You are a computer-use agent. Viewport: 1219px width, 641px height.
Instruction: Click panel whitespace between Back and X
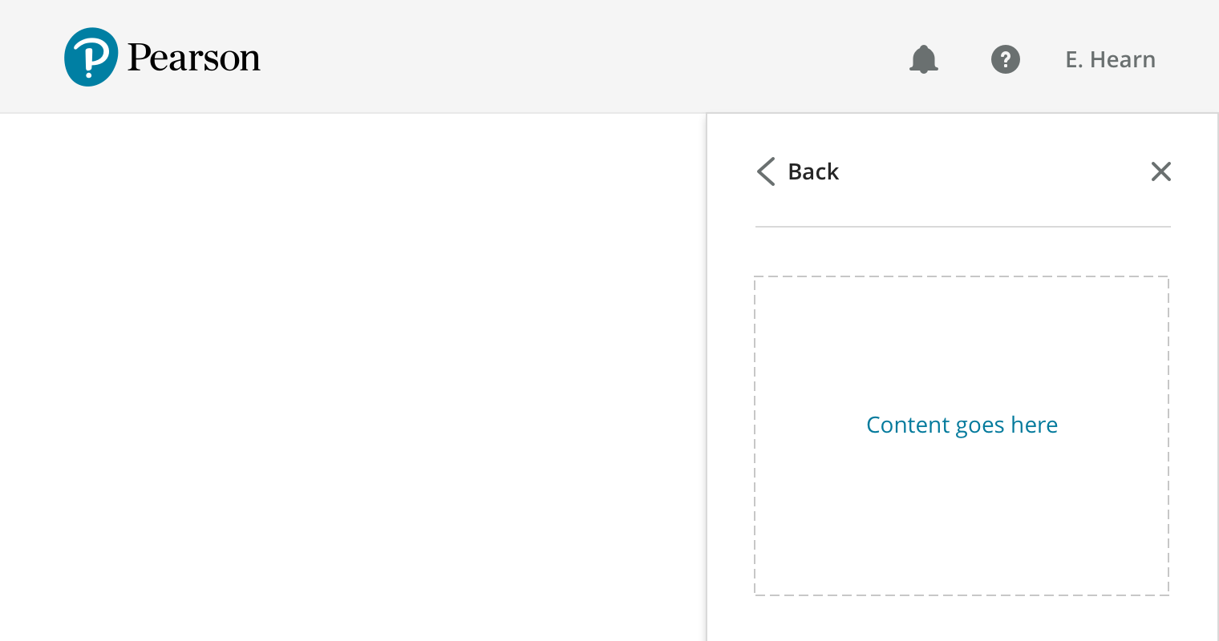coord(994,171)
